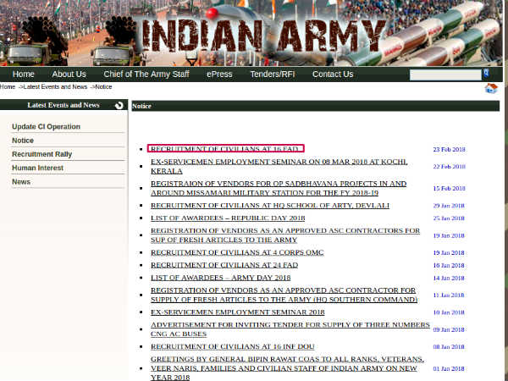
Task: Click the date 11 Jan 2018
Action: point(449,295)
